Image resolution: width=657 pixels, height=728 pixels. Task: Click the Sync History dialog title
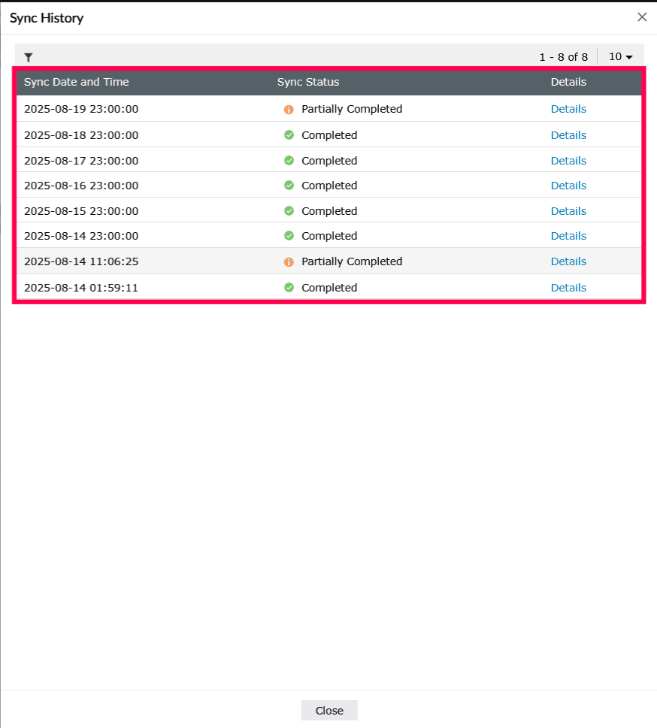(47, 18)
